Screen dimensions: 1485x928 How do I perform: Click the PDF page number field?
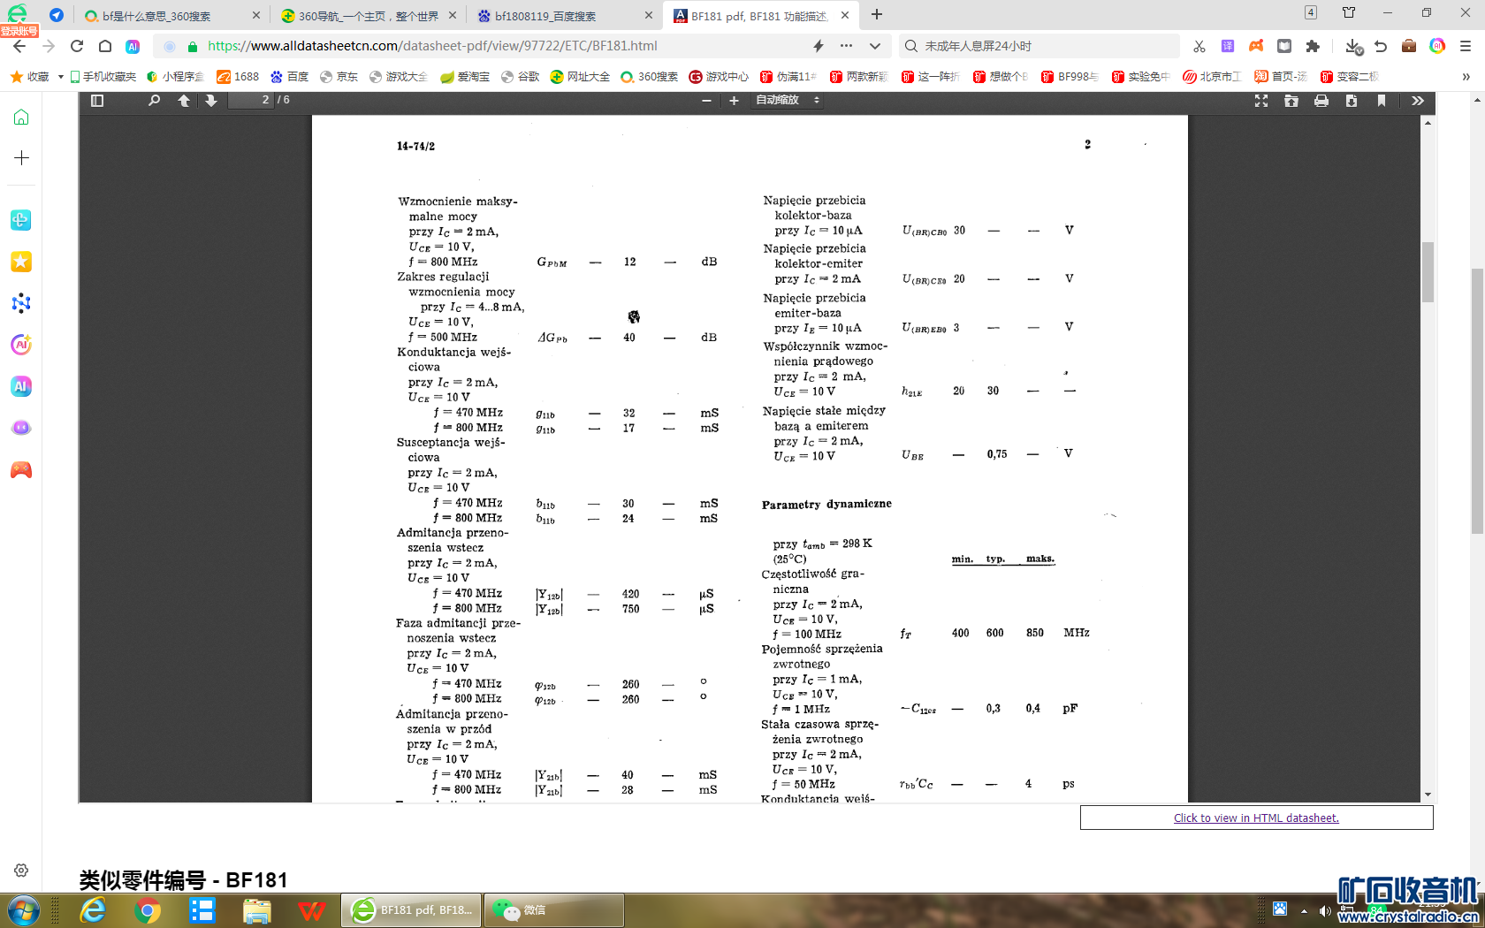pos(251,101)
